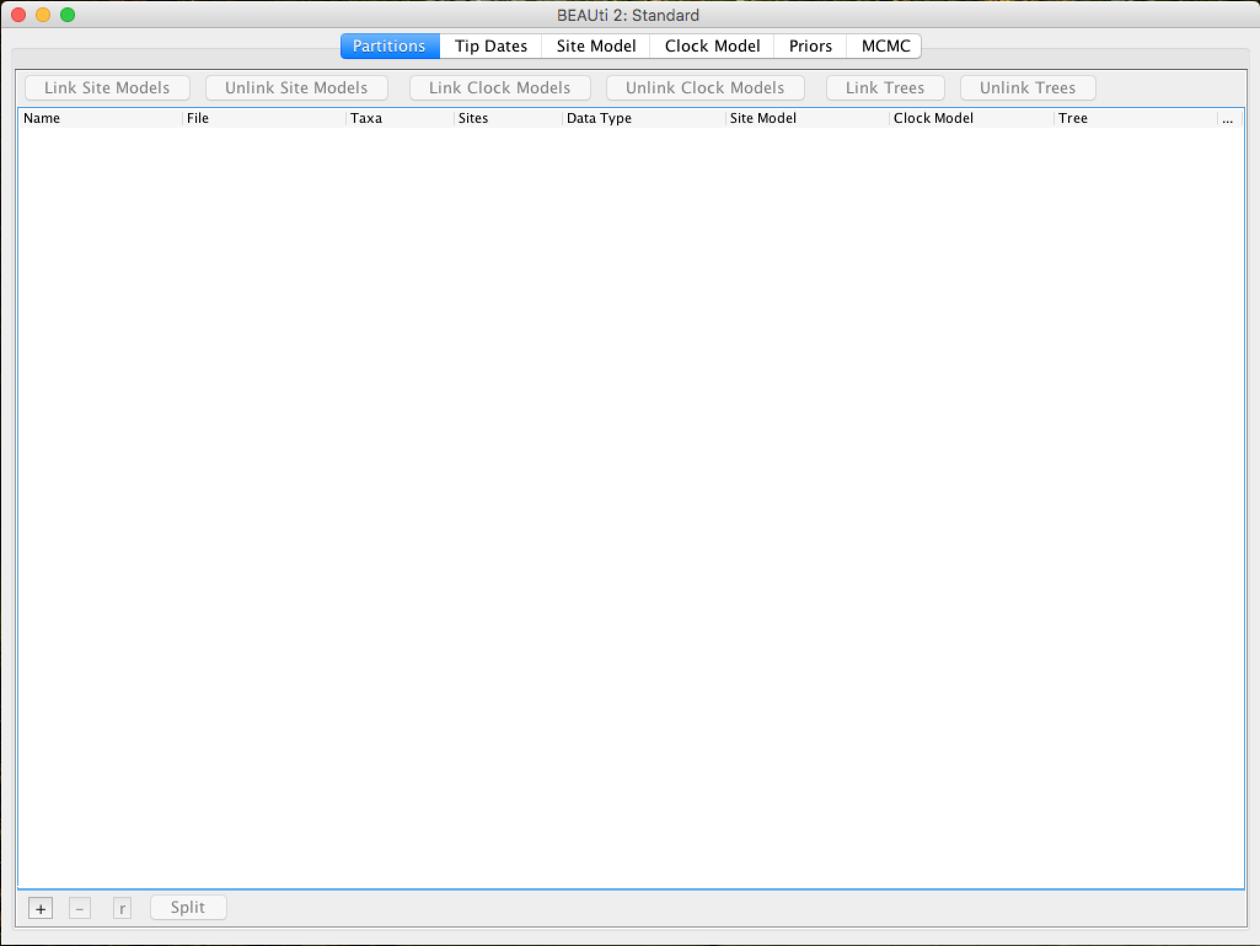The width and height of the screenshot is (1260, 946).
Task: Click the small 'r' replace button
Action: click(x=122, y=909)
